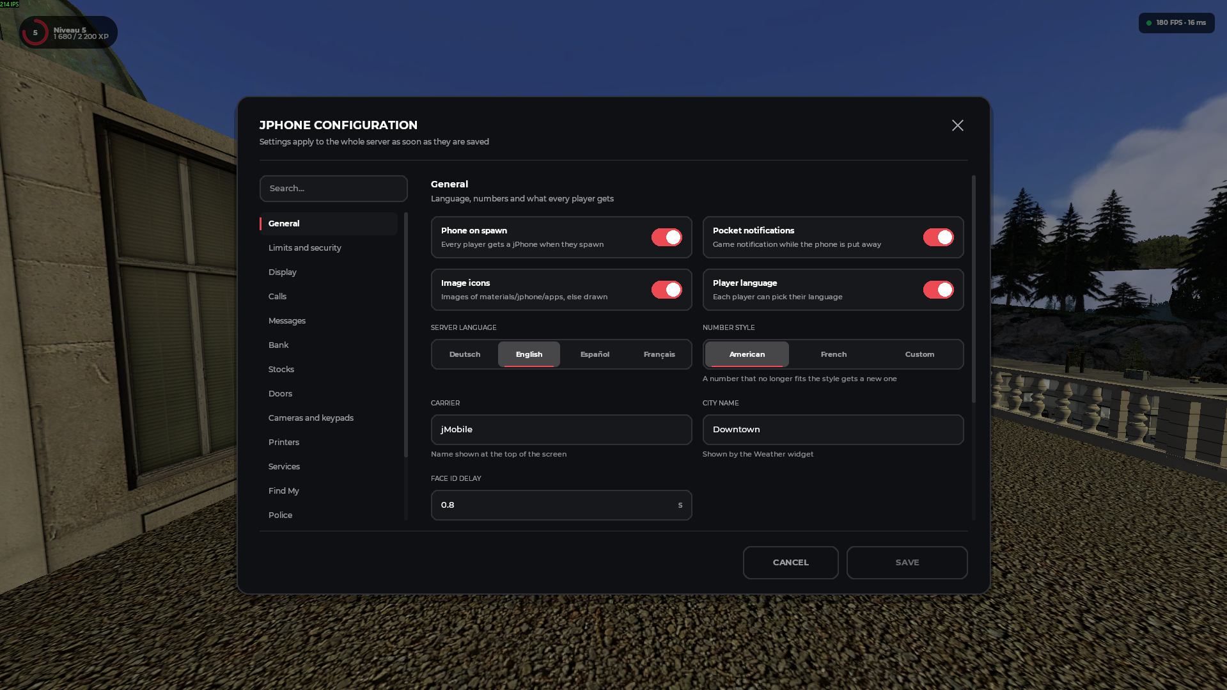Focus the settings Search field

pos(333,189)
